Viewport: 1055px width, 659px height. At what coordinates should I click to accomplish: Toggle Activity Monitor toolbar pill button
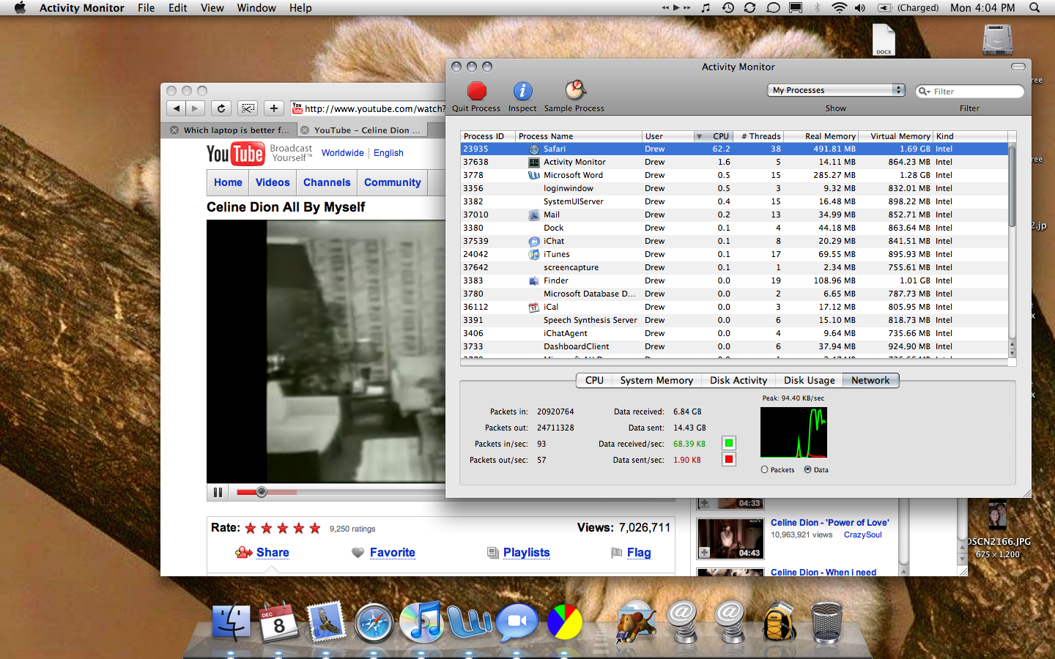click(x=1018, y=67)
